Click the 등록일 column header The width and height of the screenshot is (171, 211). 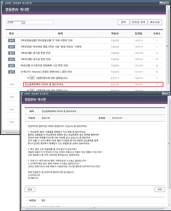(139, 33)
